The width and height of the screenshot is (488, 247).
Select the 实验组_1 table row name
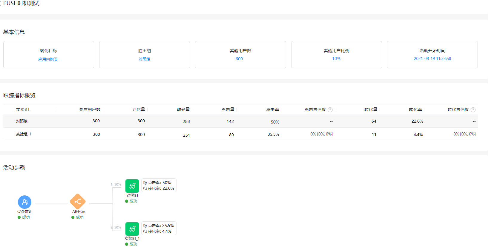pyautogui.click(x=24, y=134)
